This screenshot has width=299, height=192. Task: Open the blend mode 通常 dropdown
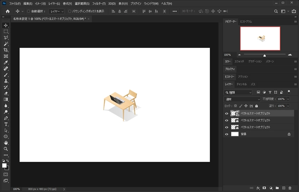pyautogui.click(x=242, y=99)
